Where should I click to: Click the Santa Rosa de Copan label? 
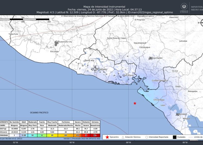tap(117, 38)
